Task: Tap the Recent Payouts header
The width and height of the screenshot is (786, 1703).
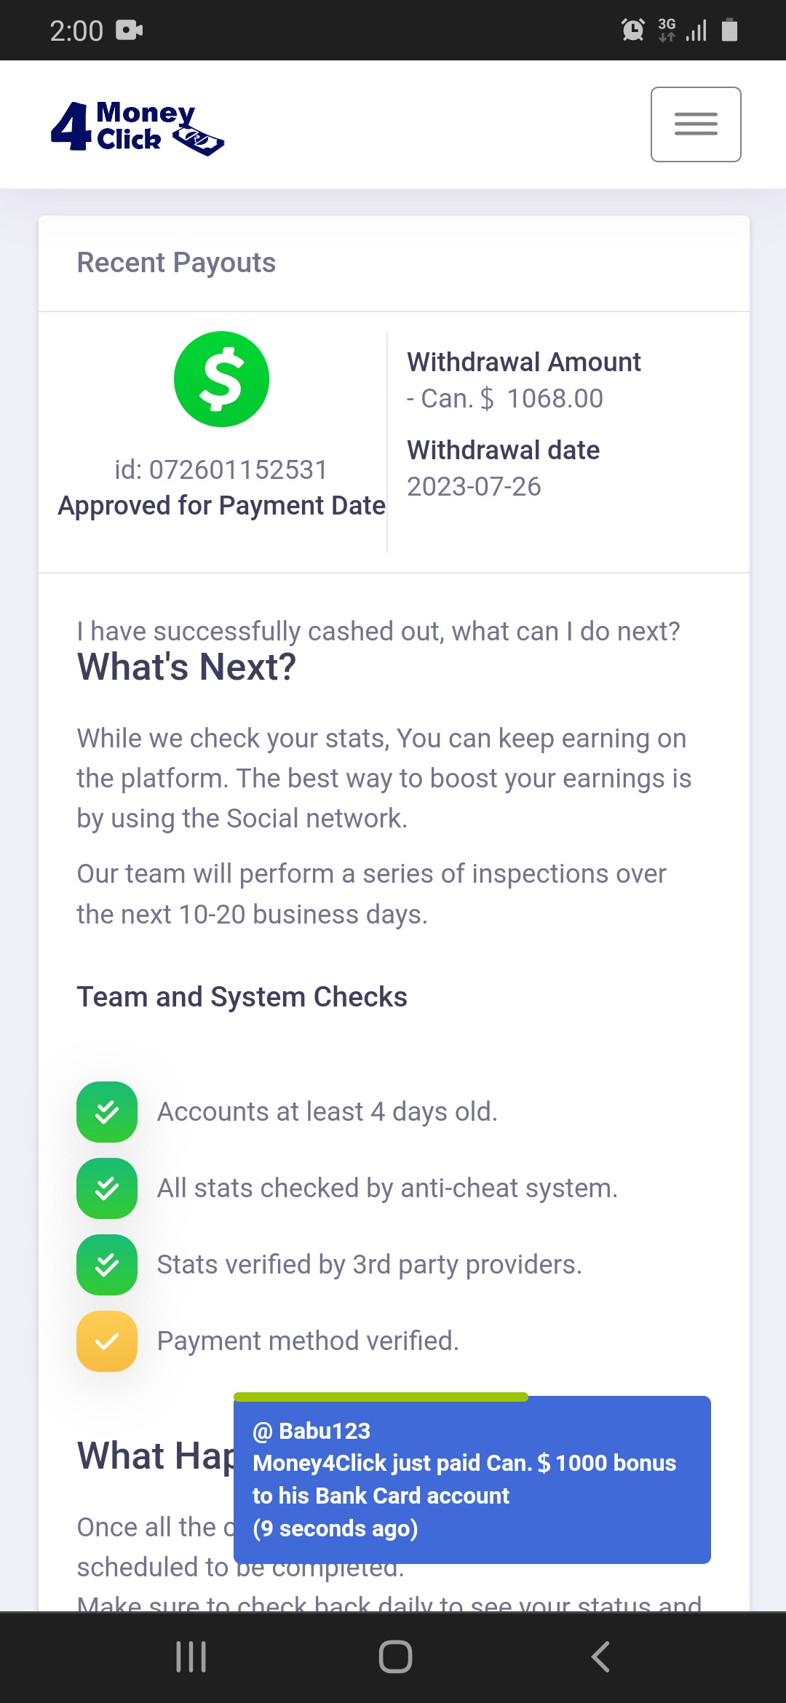Action: pyautogui.click(x=176, y=263)
